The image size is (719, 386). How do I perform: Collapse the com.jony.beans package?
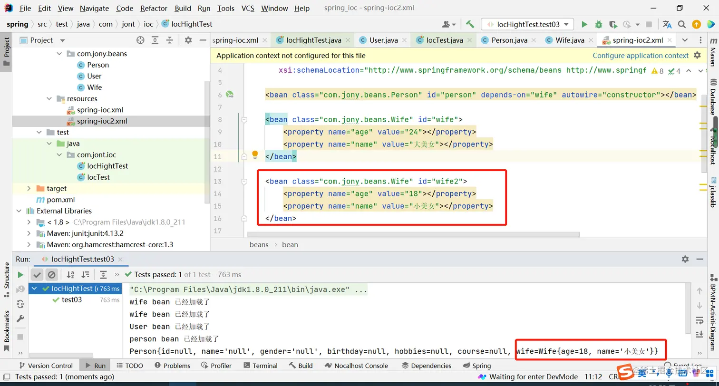(59, 54)
